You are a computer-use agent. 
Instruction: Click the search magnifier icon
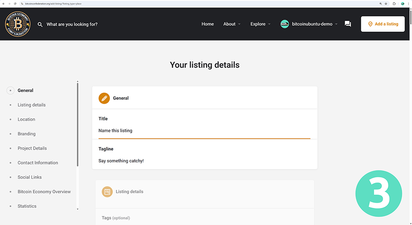pos(40,24)
